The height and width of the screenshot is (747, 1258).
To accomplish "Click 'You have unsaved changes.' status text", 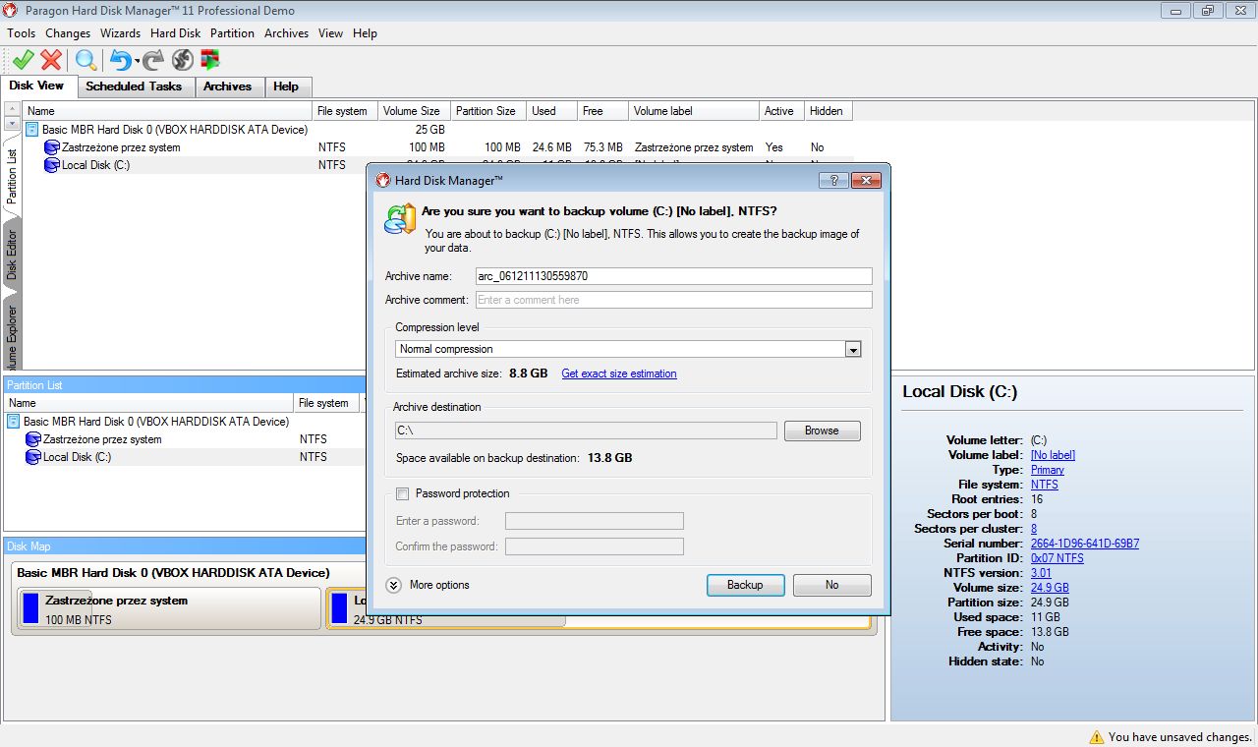I will pyautogui.click(x=1179, y=737).
